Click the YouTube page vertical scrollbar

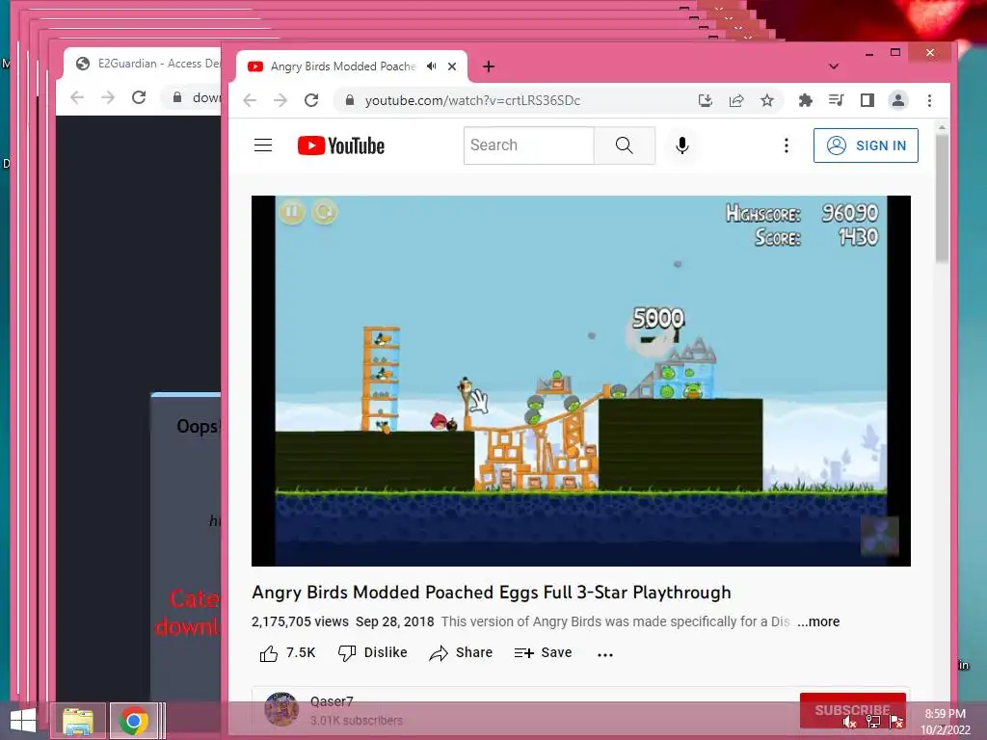click(x=942, y=198)
